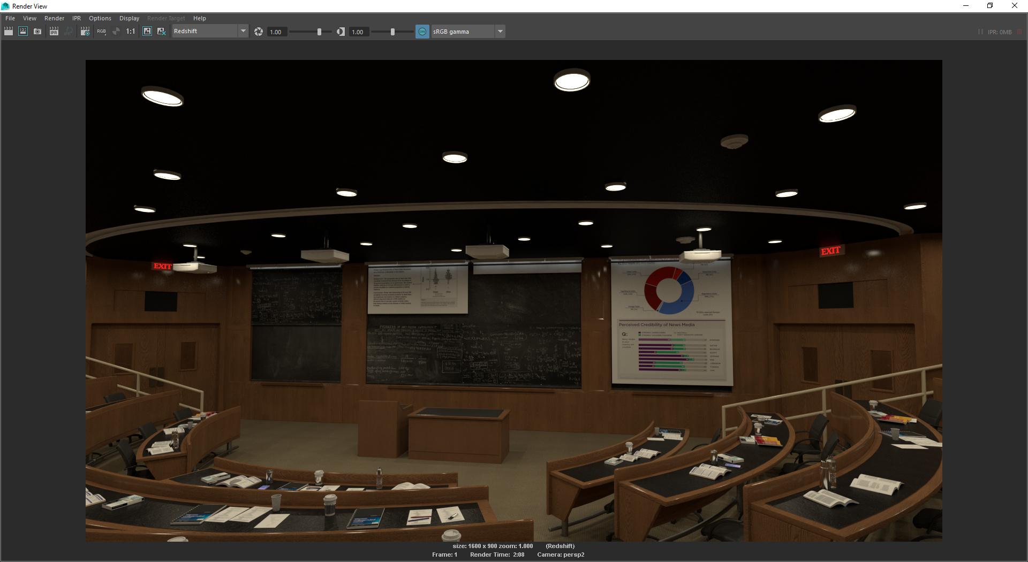Click the '(Redshift)' status label
The width and height of the screenshot is (1028, 562).
tap(560, 546)
